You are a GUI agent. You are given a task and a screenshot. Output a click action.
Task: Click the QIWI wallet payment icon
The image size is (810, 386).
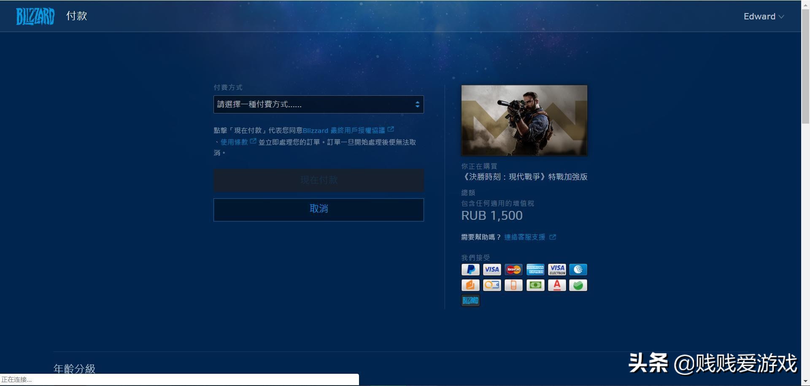click(492, 285)
